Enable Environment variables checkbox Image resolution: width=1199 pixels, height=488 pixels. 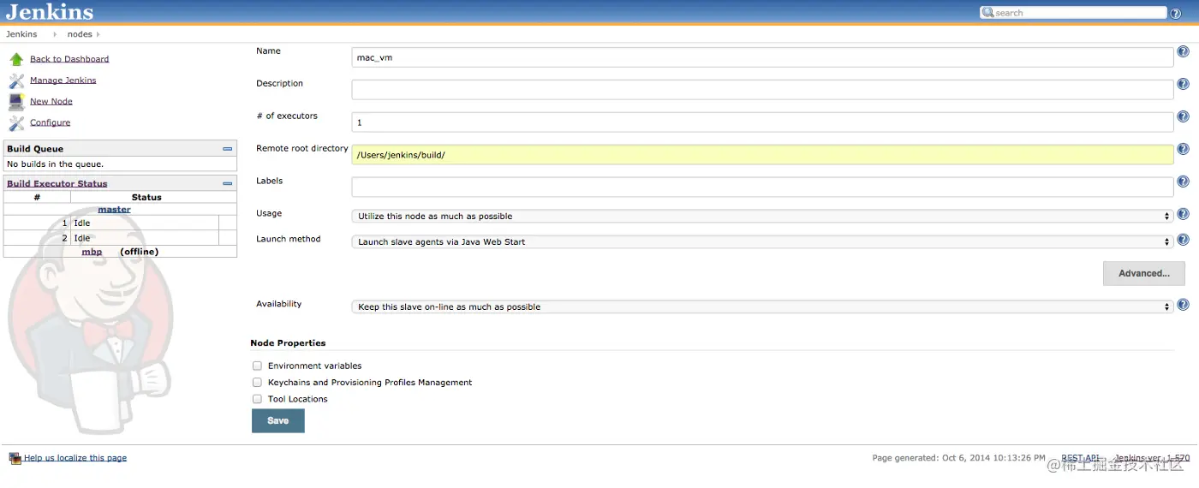point(257,366)
